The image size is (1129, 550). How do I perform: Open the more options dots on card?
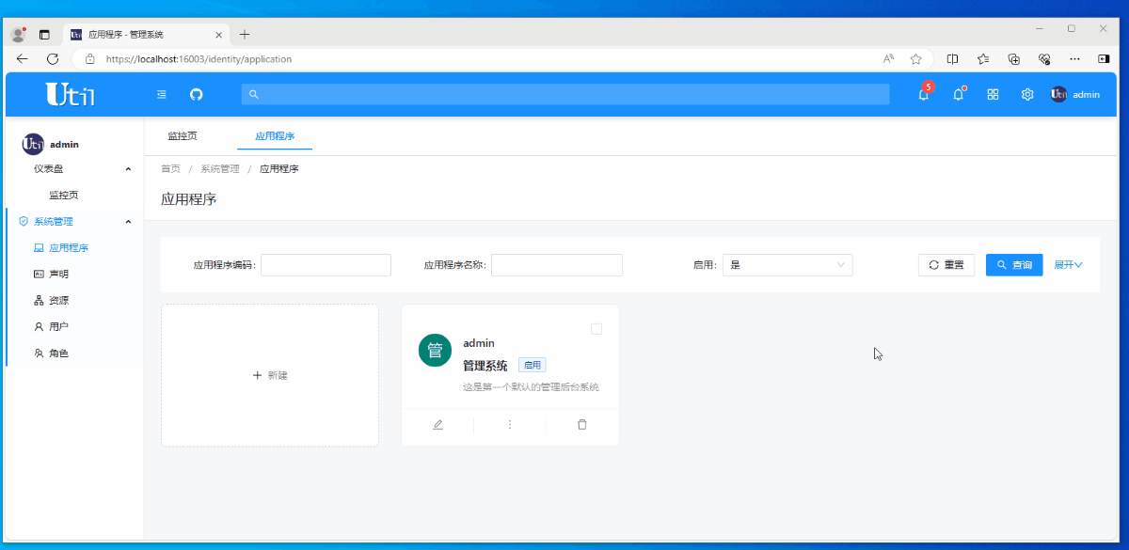click(x=510, y=425)
